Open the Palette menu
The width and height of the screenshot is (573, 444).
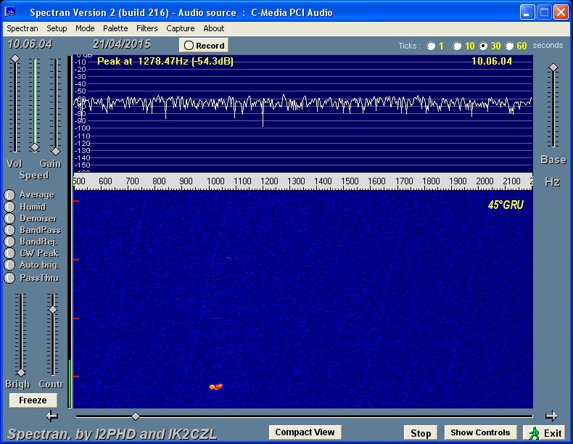tap(115, 28)
